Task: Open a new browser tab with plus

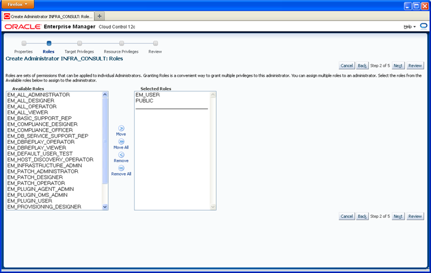Action: (100, 16)
